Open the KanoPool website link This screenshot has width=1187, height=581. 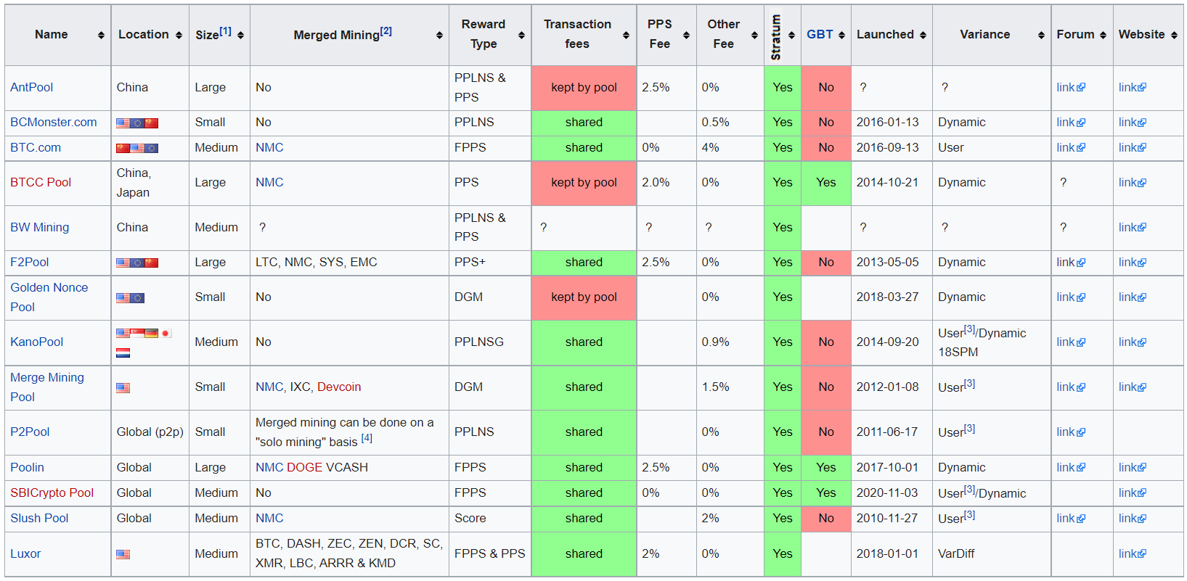coord(1133,342)
